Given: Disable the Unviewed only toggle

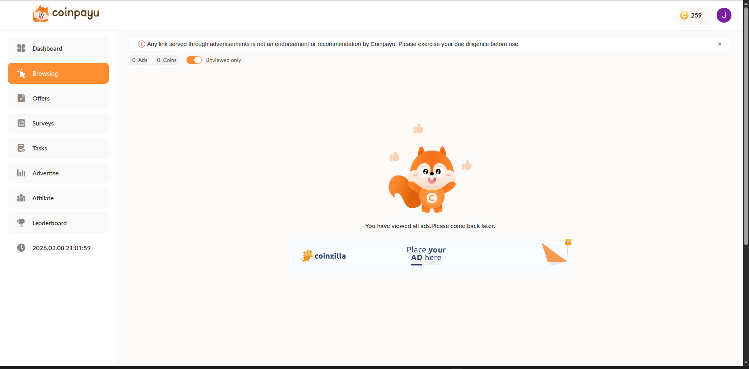Looking at the screenshot, I should pos(194,60).
